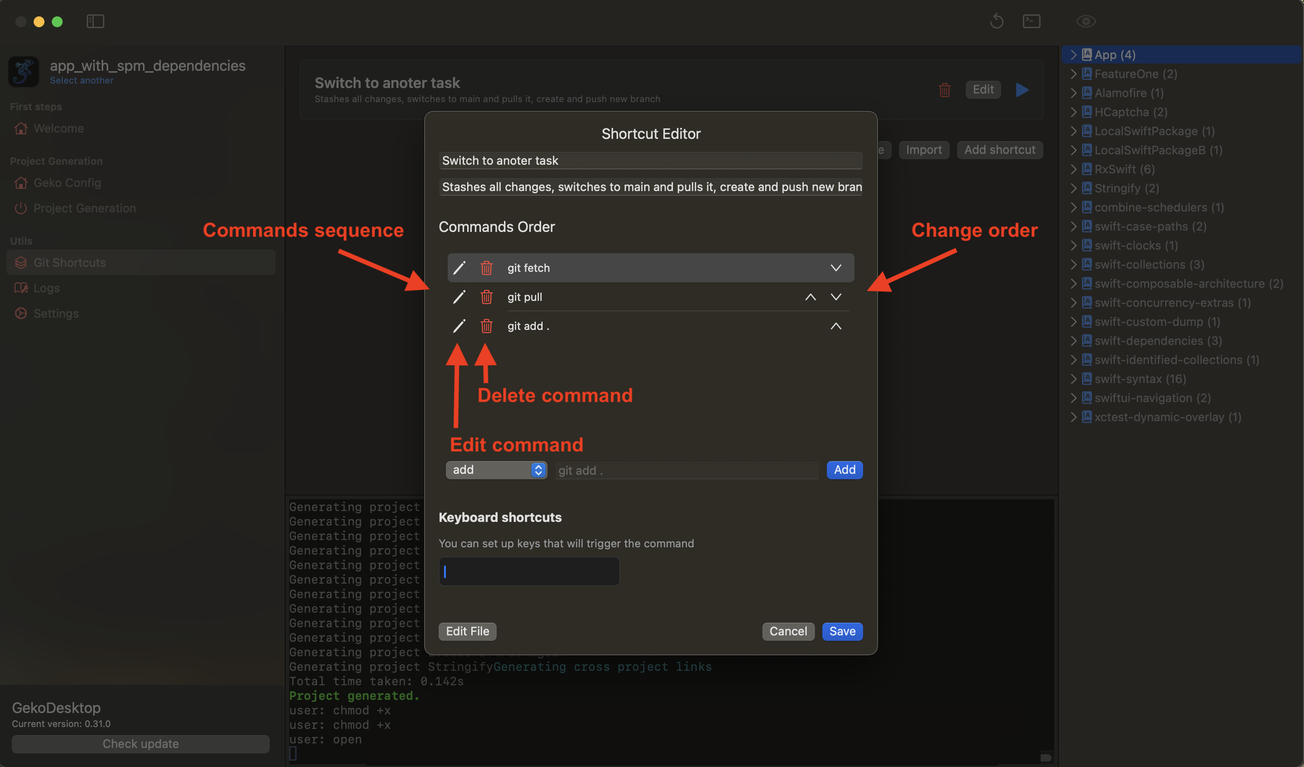
Task: Toggle the sidebar panel icon in the title bar
Action: click(95, 21)
